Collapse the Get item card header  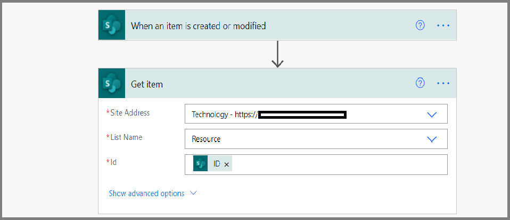[x=277, y=83]
